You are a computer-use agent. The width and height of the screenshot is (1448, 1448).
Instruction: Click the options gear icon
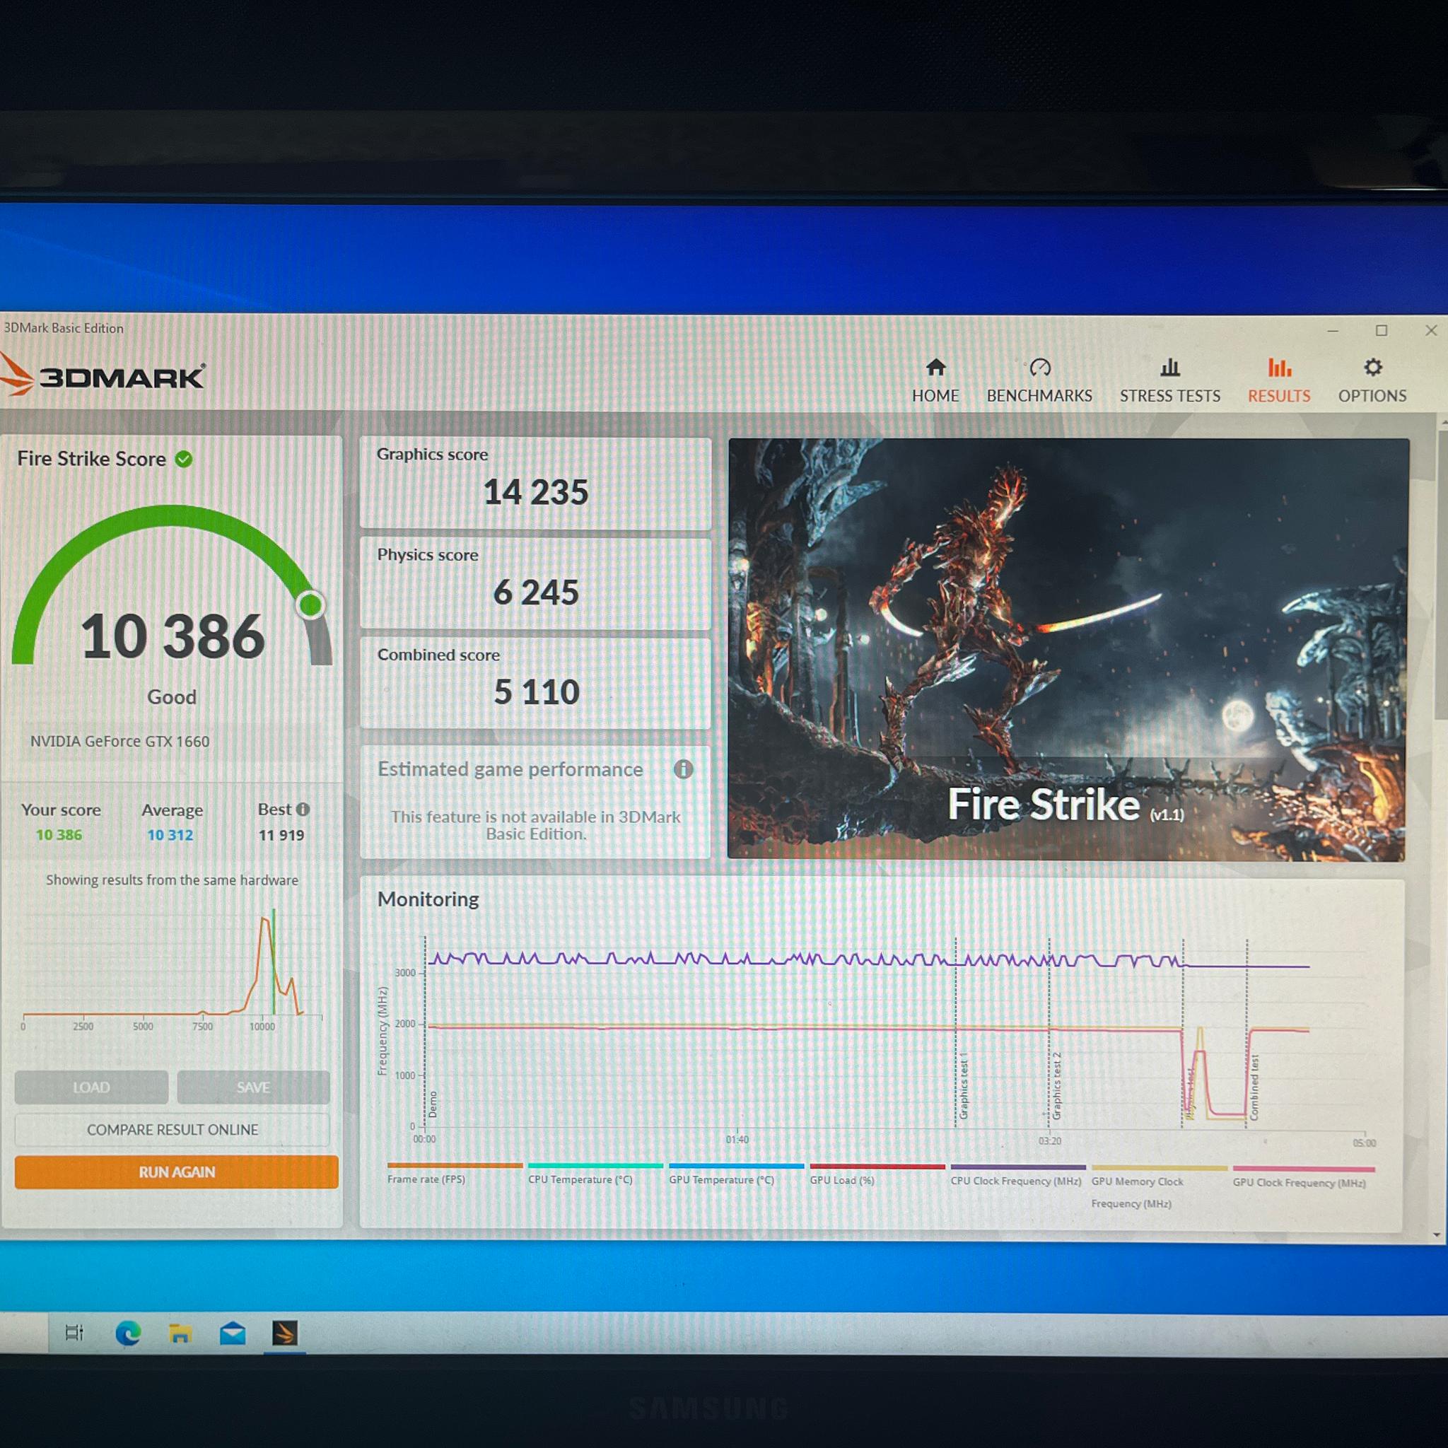point(1372,367)
